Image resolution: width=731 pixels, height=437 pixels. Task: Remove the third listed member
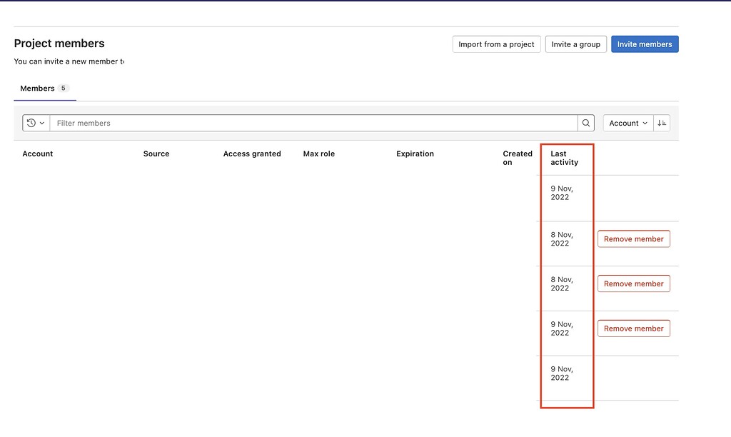[x=633, y=283]
